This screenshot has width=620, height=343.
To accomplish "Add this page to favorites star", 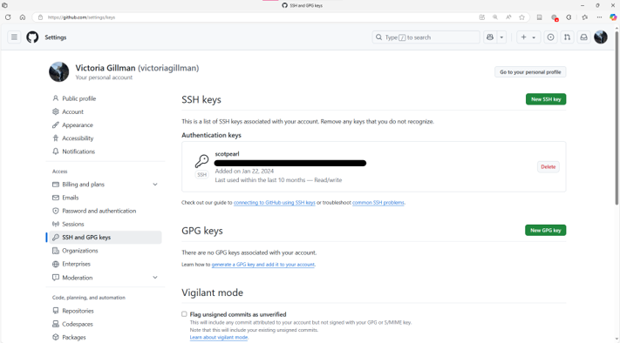I will (522, 17).
